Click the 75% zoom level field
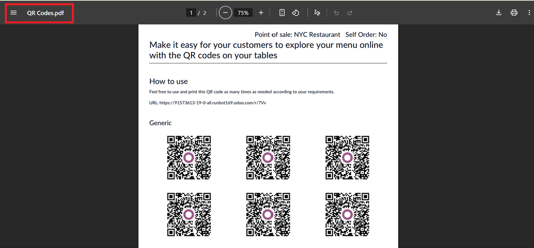Viewport: 534px width, 248px height. click(243, 13)
